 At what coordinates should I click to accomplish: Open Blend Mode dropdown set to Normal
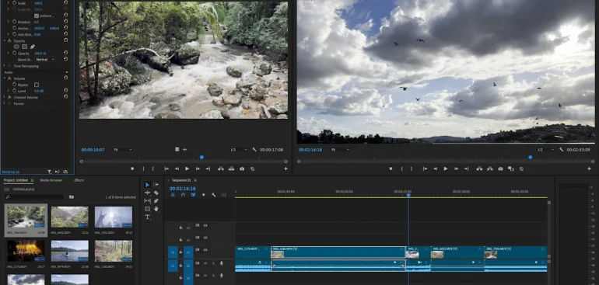click(45, 60)
